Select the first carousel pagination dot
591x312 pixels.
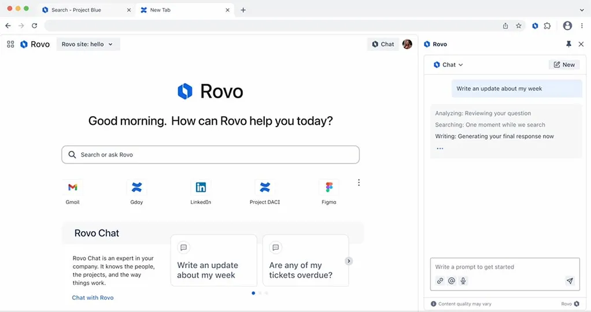253,293
